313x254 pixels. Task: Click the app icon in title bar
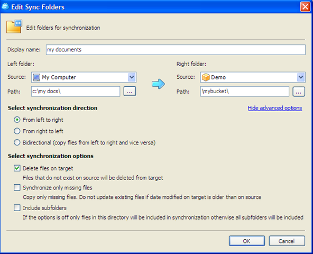click(5, 6)
